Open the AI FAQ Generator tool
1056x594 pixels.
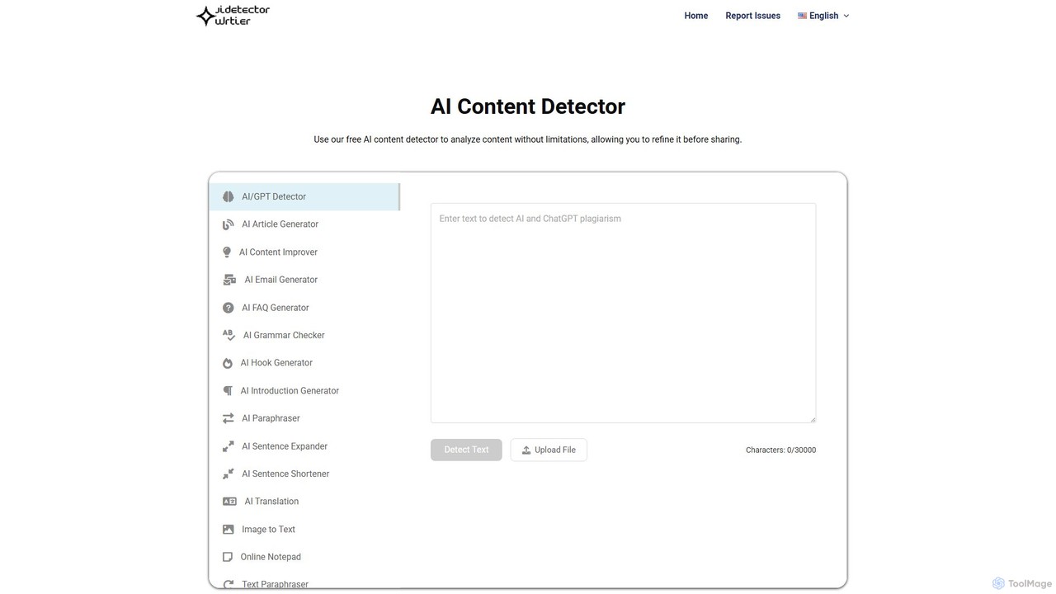tap(304, 308)
